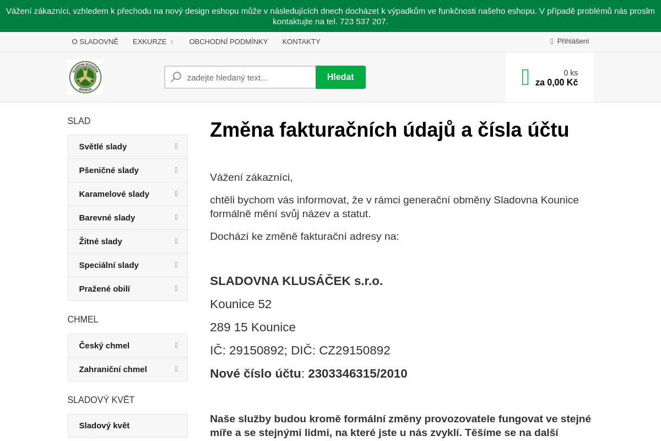
Task: Expand the Pšeničné slady chevron
Action: 176,170
